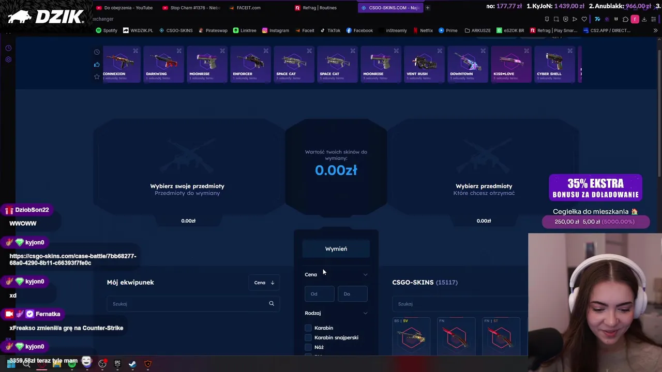Open the Cena sort dropdown in inventory

(264, 283)
